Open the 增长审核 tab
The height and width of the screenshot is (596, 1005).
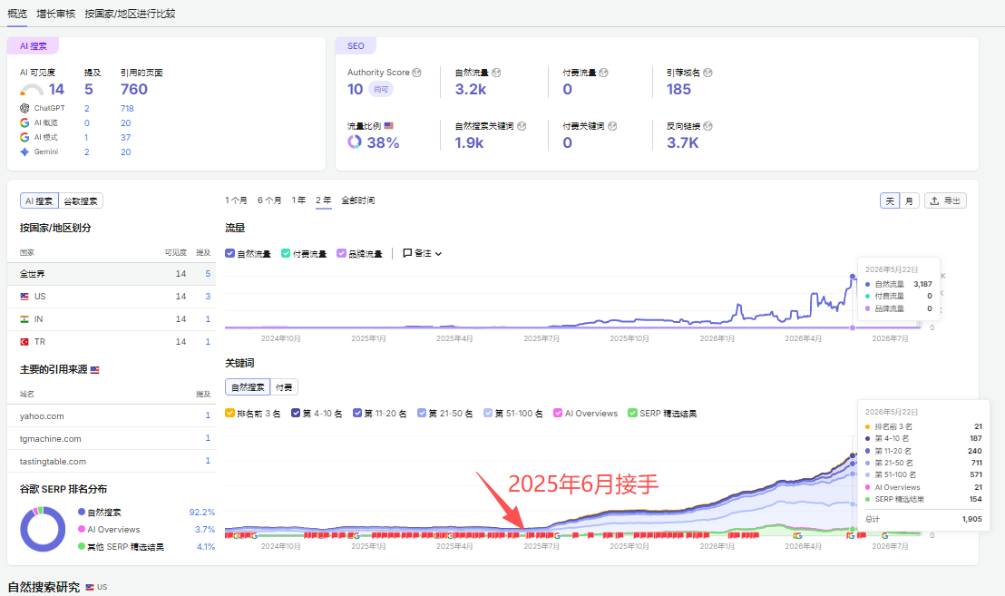(55, 14)
